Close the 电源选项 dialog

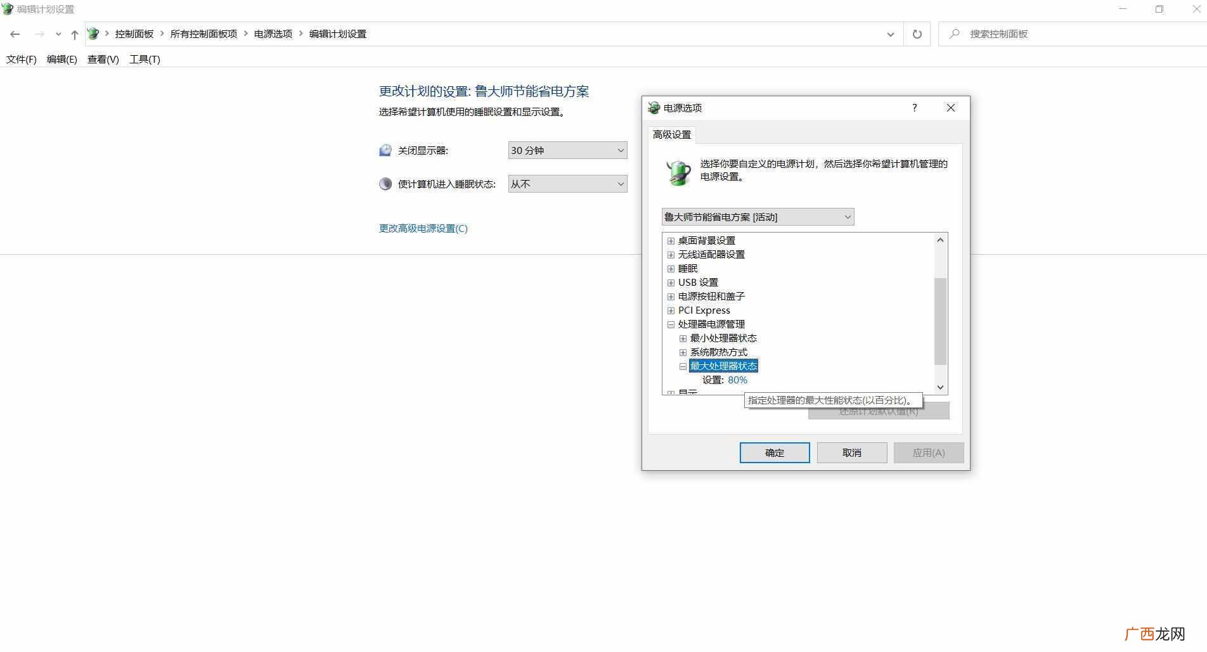(x=950, y=108)
